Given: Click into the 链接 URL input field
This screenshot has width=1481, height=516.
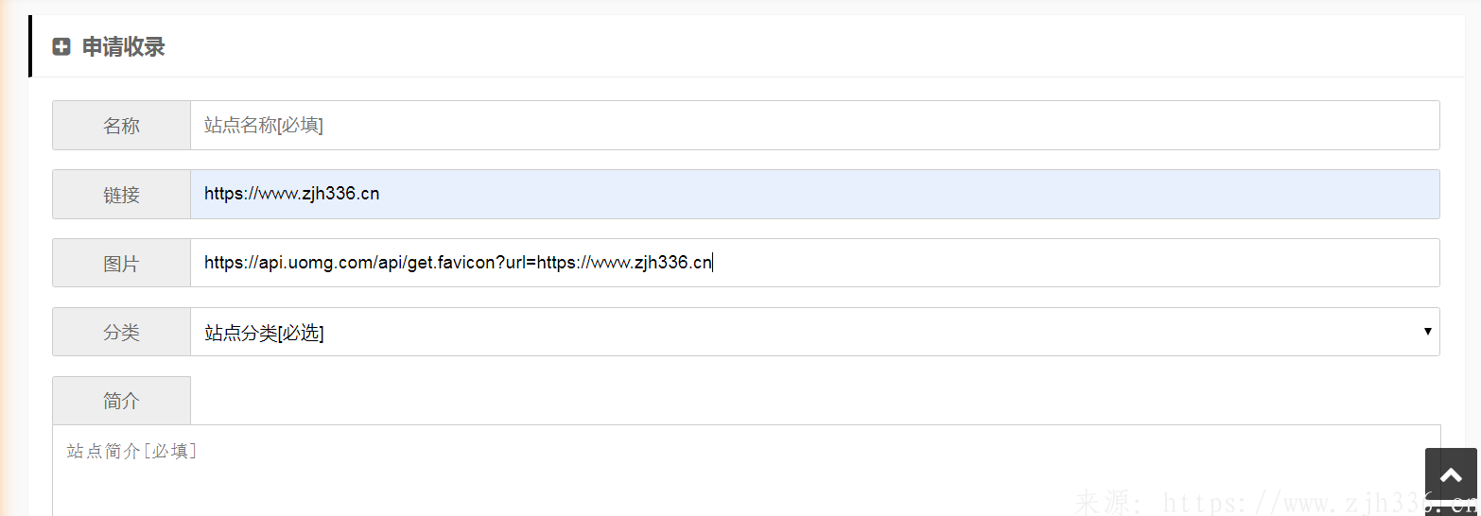Looking at the screenshot, I should pos(814,194).
